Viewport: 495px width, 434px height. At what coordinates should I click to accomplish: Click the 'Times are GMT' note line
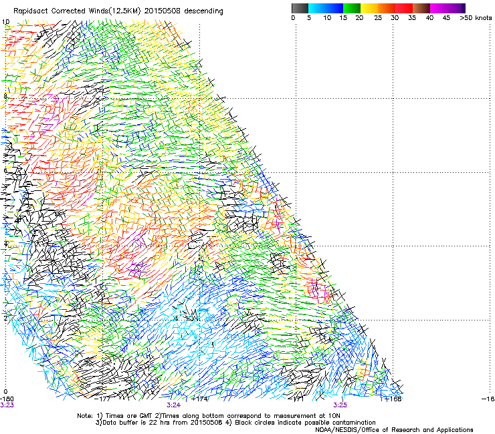pyautogui.click(x=209, y=416)
